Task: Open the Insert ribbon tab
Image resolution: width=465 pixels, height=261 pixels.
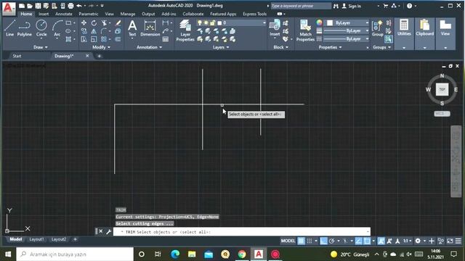Action: 44,14
